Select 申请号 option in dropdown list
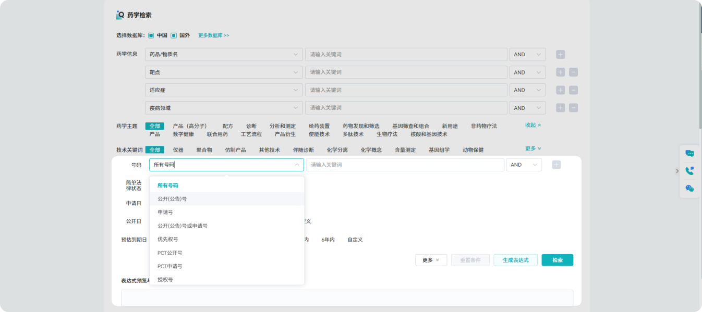Image resolution: width=702 pixels, height=312 pixels. click(x=227, y=213)
